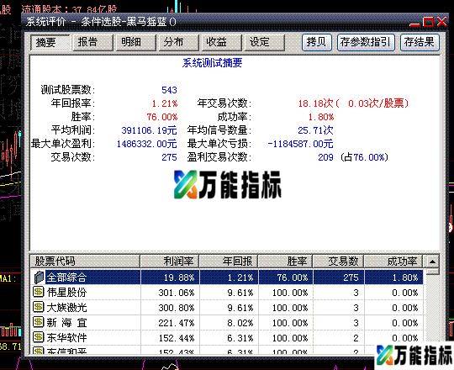
Task: Open the 设定 tab
Action: click(x=264, y=43)
